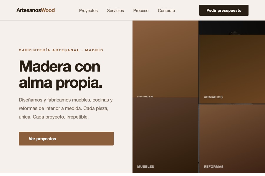Click the Ver proyectos button
This screenshot has height=176, width=265.
click(x=66, y=138)
